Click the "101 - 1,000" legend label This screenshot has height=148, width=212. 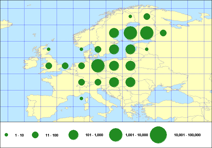tap(94, 135)
